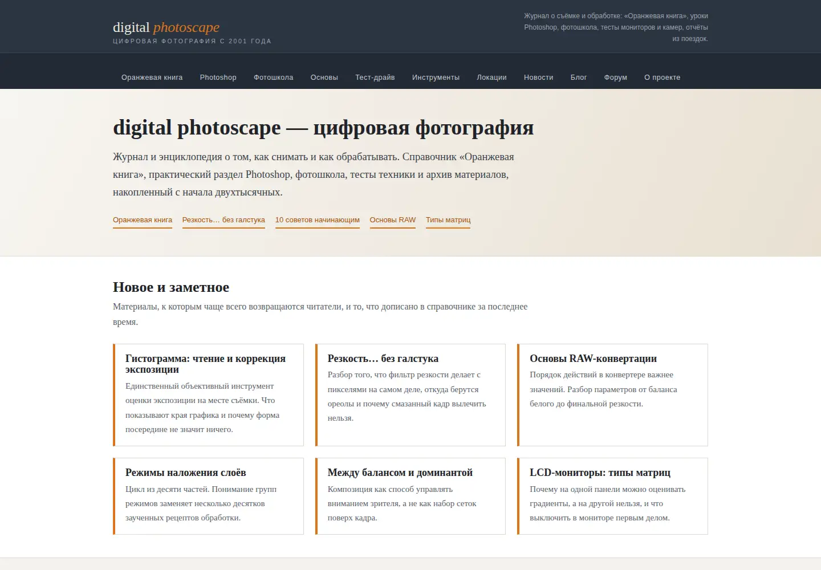821x570 pixels.
Task: Click the card text Разбор того, что фильтр резкости
Action: tap(407, 396)
